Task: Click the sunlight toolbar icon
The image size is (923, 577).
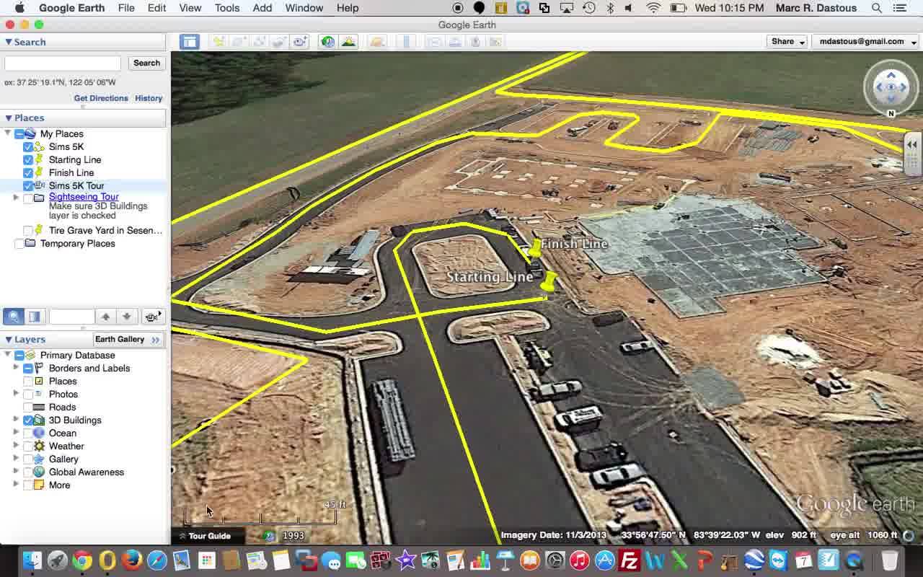Action: pyautogui.click(x=349, y=42)
